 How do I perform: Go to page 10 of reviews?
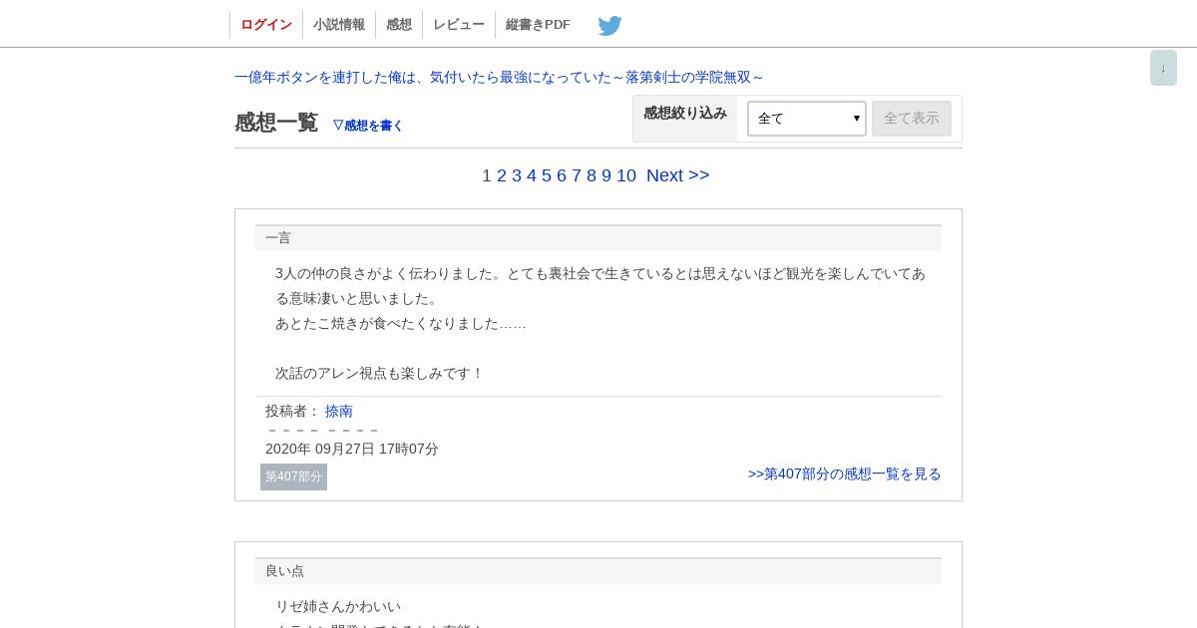click(x=626, y=175)
